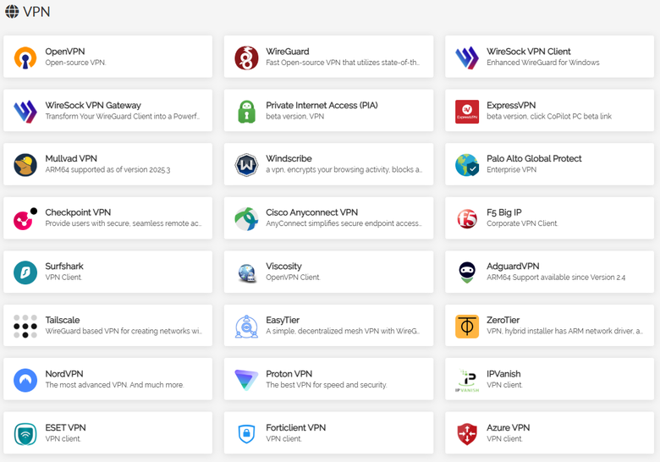660x462 pixels.
Task: Open the Proton VPN title link
Action: [289, 374]
